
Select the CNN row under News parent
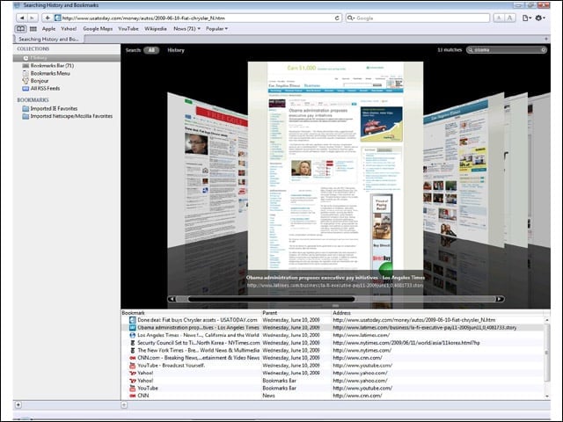333,396
